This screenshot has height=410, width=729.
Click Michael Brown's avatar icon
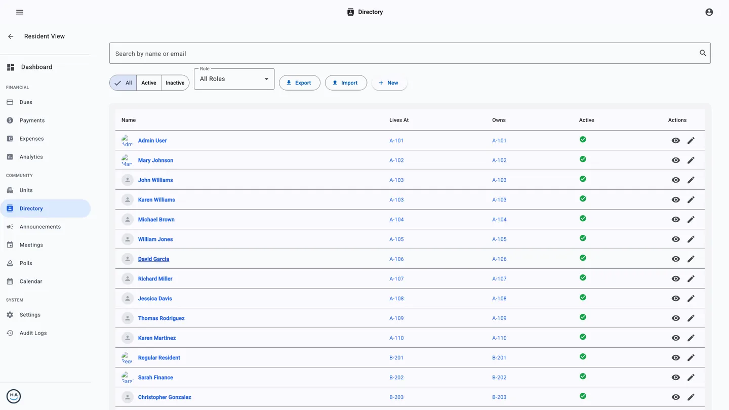(x=128, y=220)
